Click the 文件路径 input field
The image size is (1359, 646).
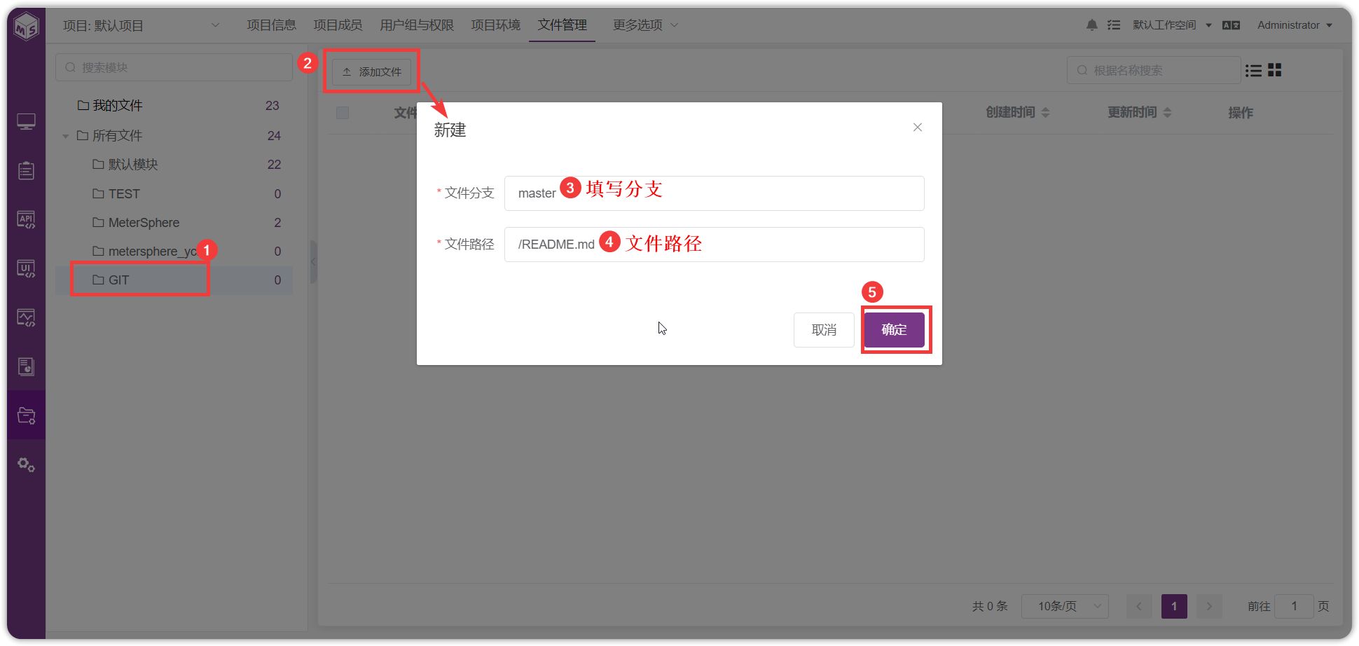pyautogui.click(x=714, y=245)
